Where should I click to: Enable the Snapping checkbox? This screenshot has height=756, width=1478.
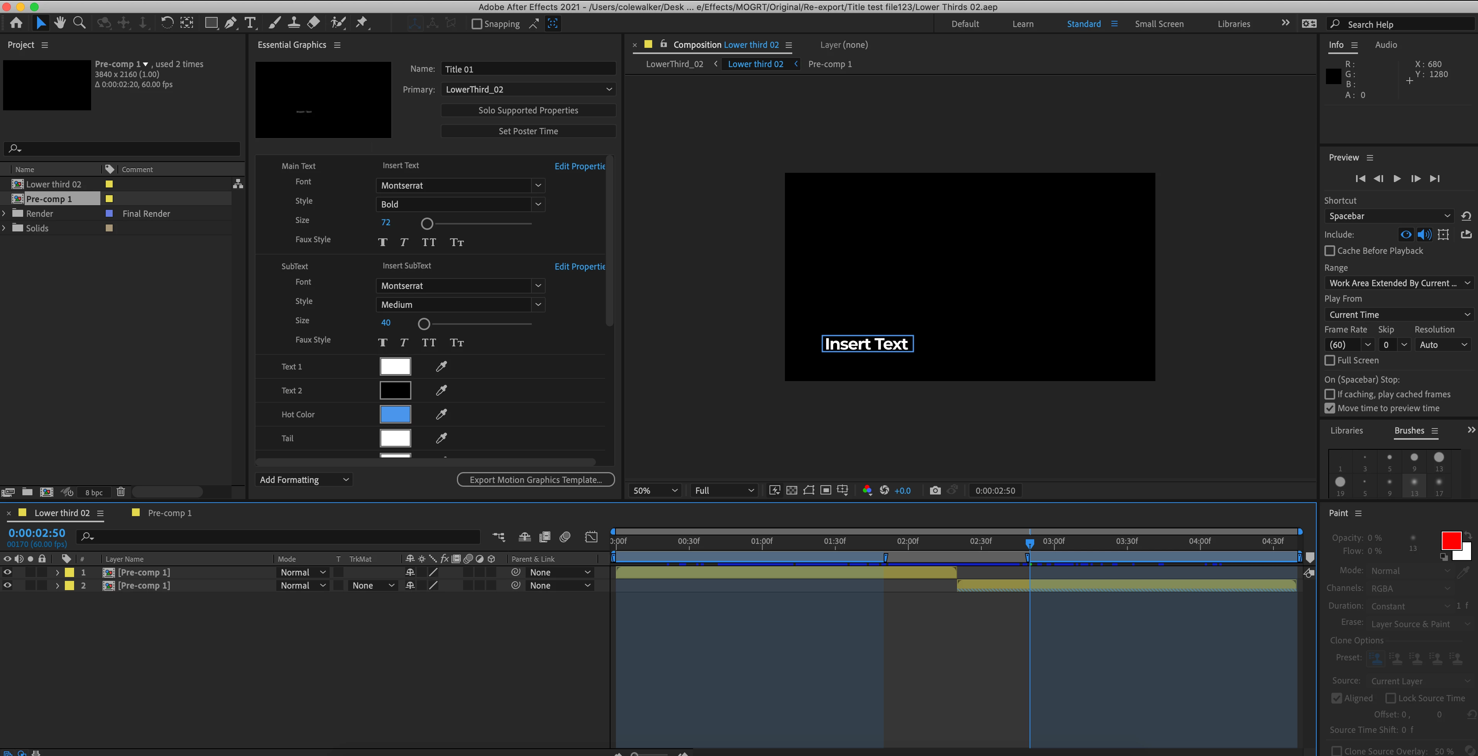point(476,24)
